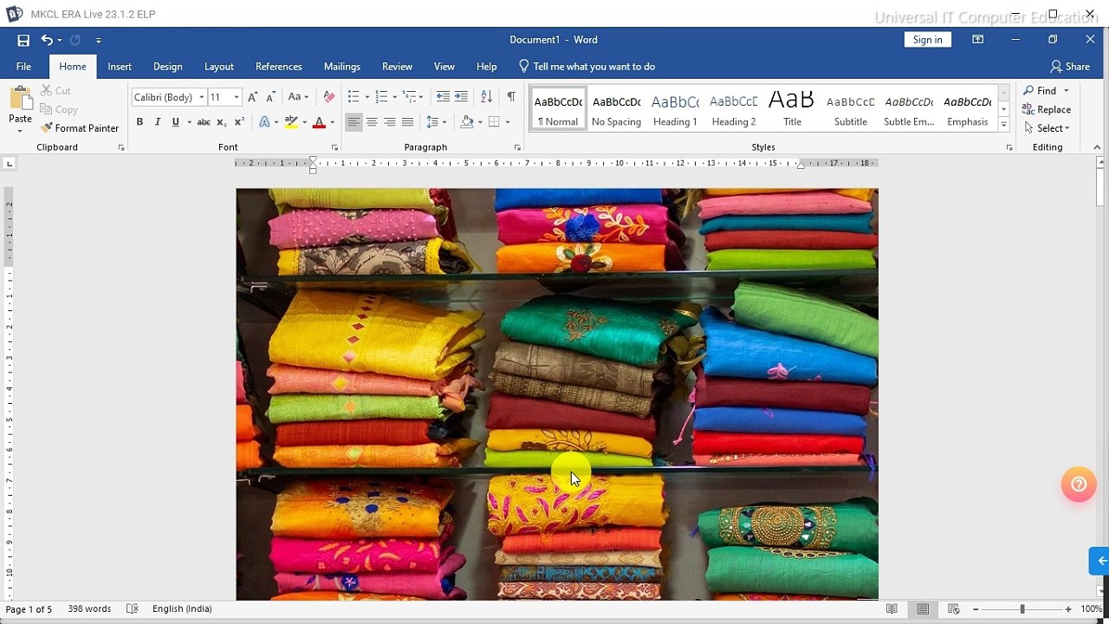Toggle Bold formatting
The image size is (1109, 624).
click(x=139, y=122)
